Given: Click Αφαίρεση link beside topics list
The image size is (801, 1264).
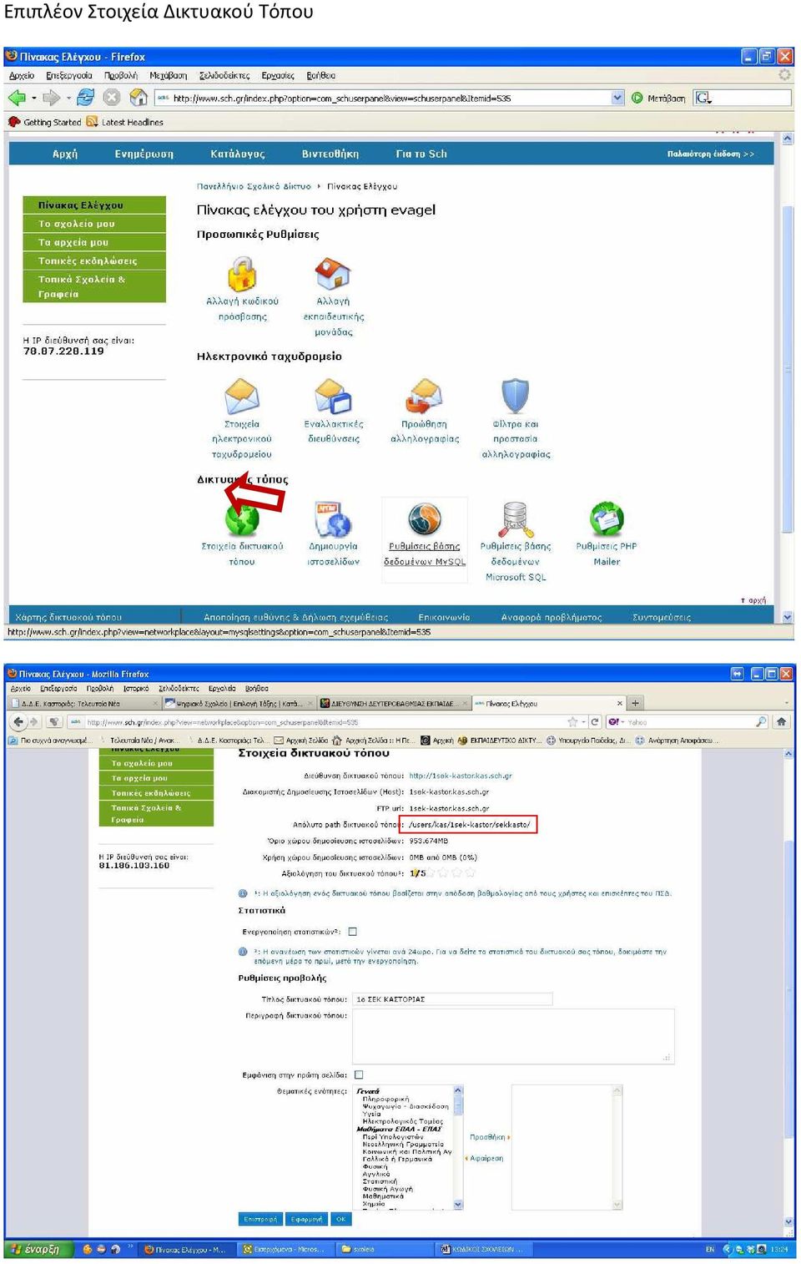Looking at the screenshot, I should 485,1158.
